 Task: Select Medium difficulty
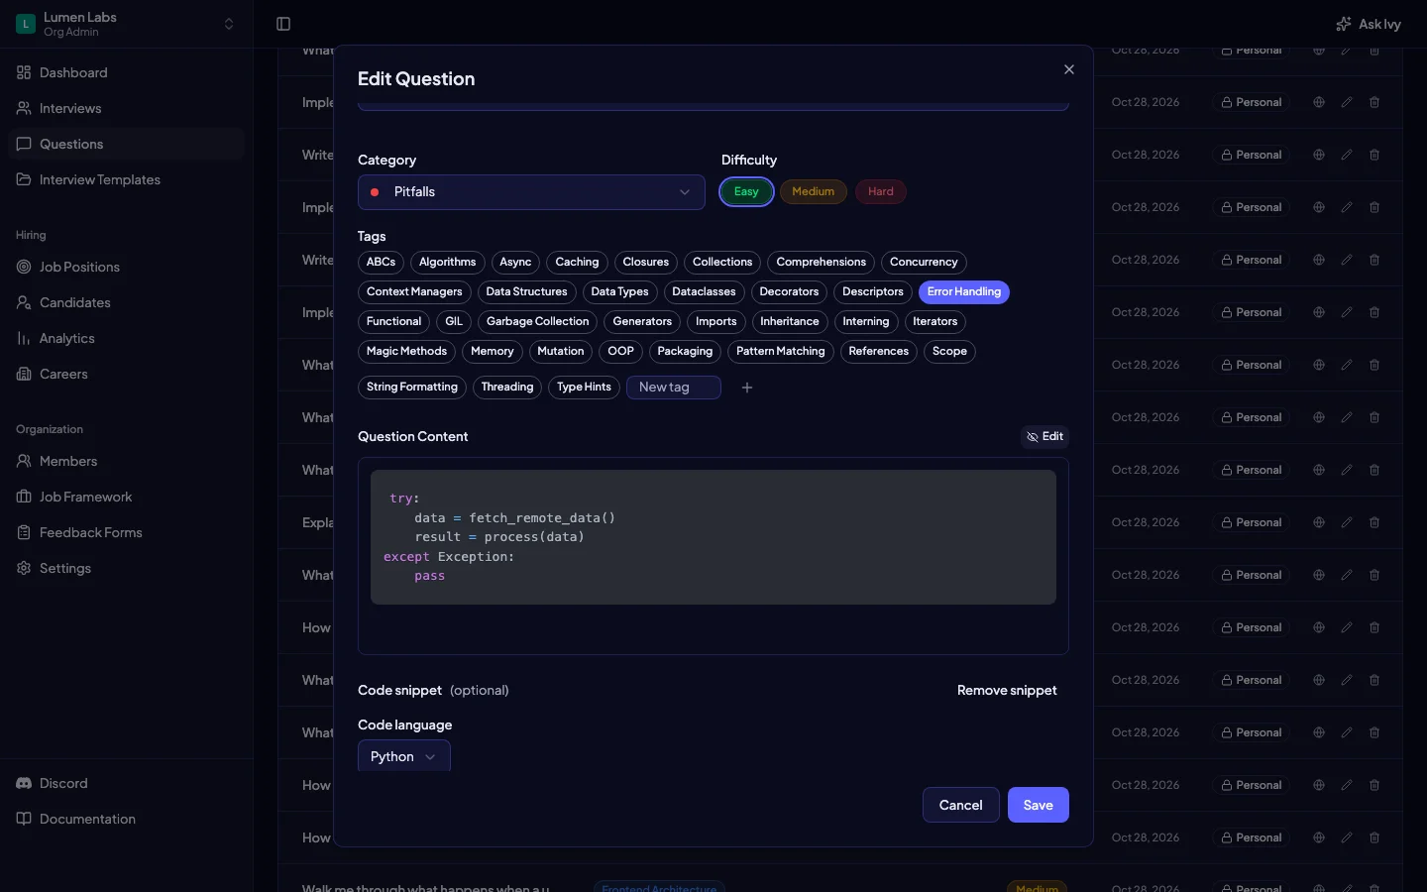814,192
